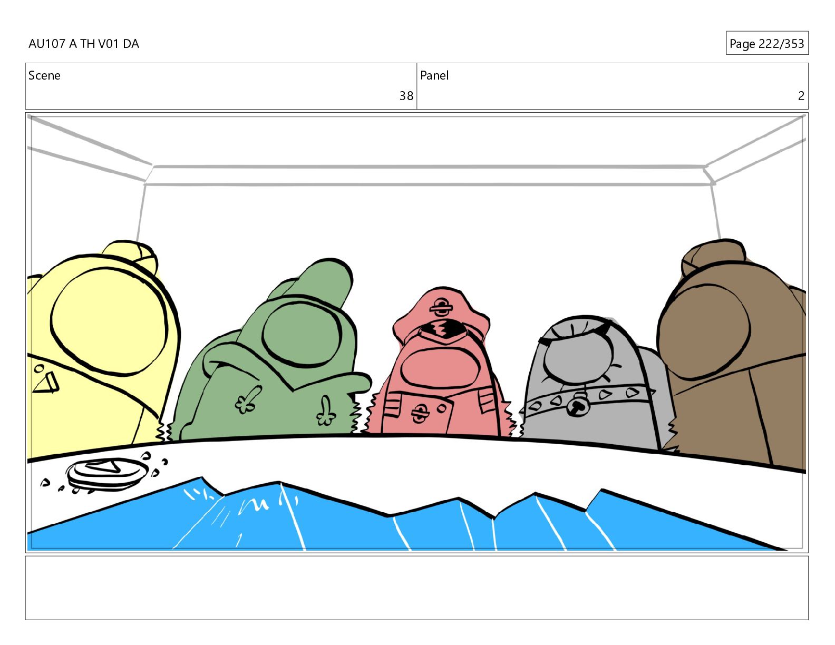
Task: Click inside the empty notes box below panel
Action: (416, 588)
